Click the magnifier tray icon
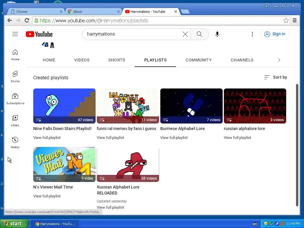304x228 pixels. (282, 224)
